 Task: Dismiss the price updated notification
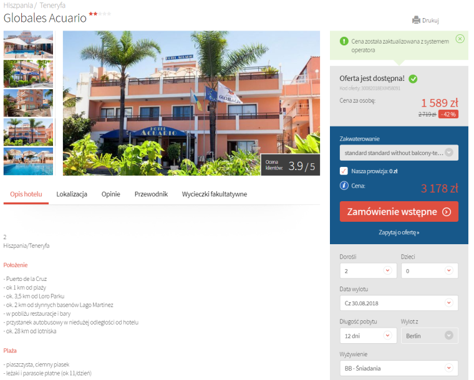pos(460,39)
